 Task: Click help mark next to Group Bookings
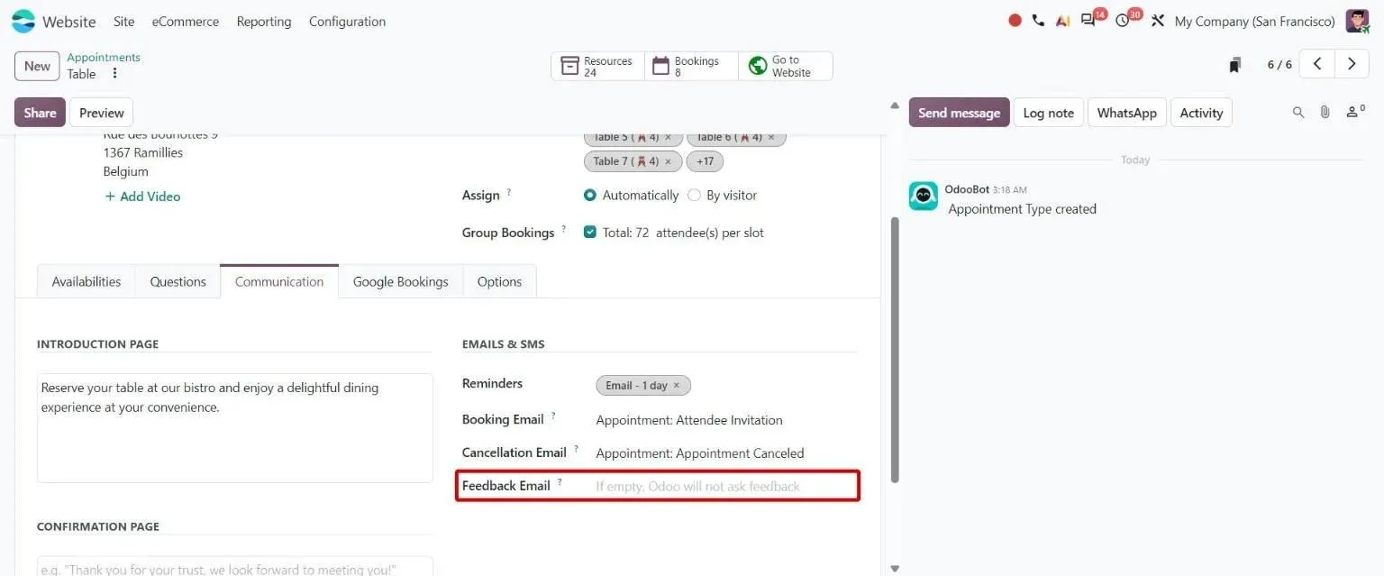(x=564, y=229)
